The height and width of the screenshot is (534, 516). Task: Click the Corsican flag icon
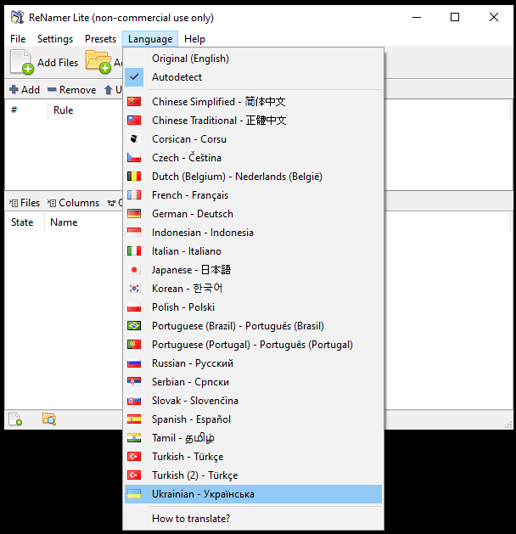tap(134, 139)
